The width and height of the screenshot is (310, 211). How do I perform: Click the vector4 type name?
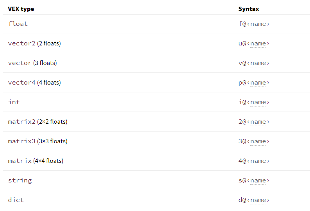[21, 83]
